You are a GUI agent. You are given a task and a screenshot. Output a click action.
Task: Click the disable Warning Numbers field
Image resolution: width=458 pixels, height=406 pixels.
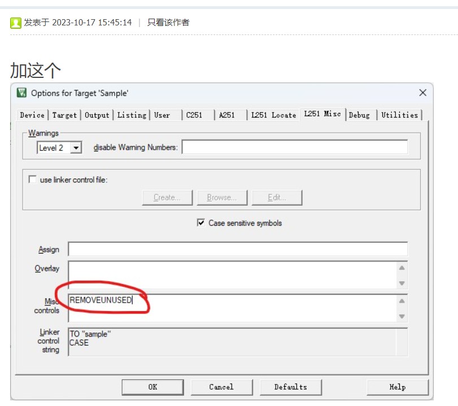point(294,147)
